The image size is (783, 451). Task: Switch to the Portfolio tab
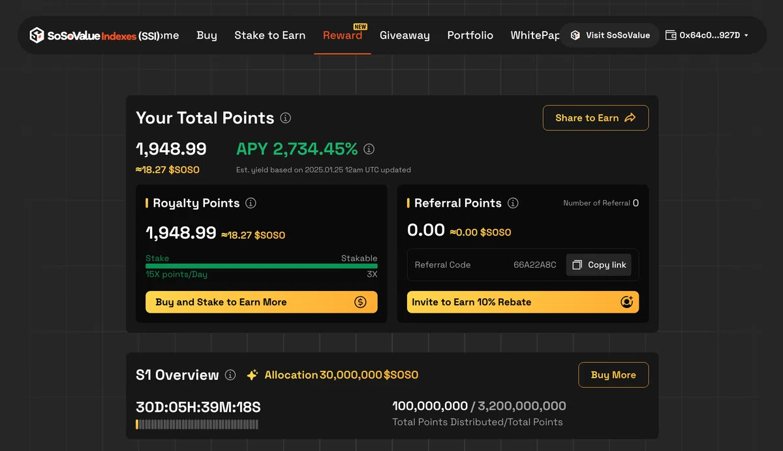(x=470, y=35)
